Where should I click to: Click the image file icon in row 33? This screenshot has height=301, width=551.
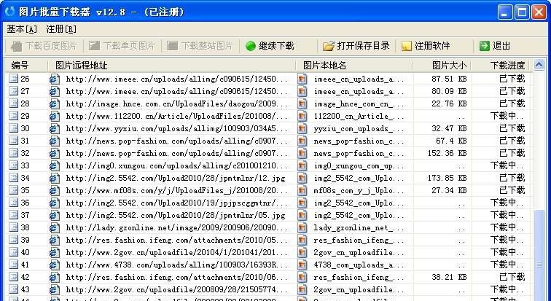pyautogui.click(x=302, y=165)
